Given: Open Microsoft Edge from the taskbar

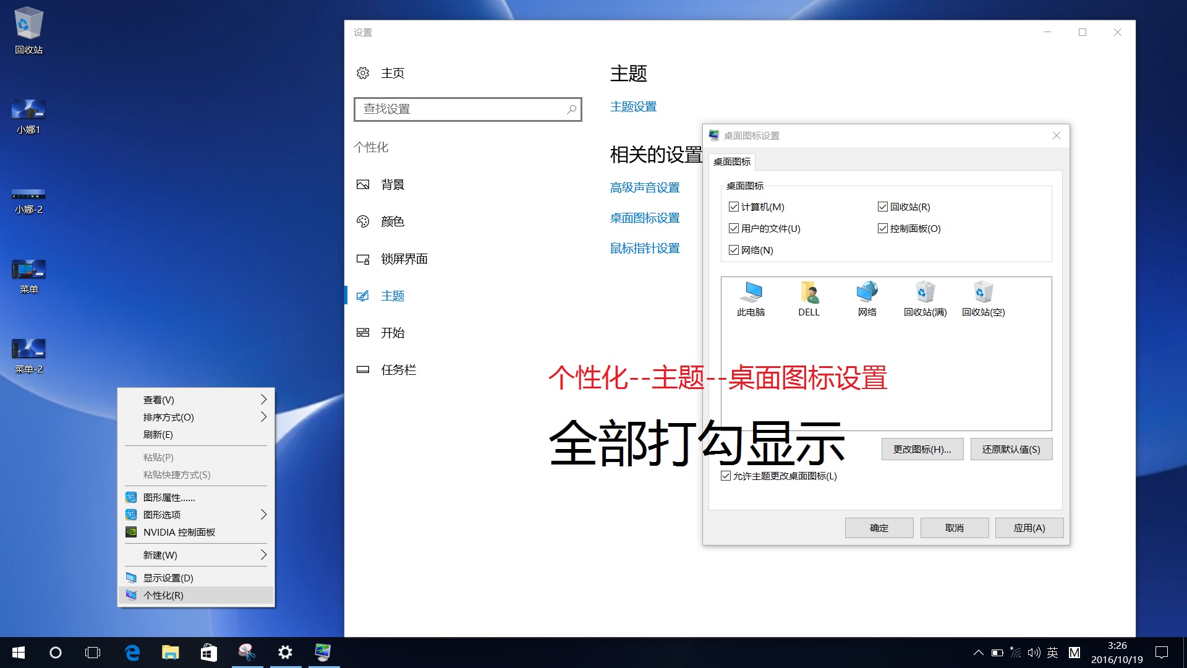Looking at the screenshot, I should (x=132, y=653).
